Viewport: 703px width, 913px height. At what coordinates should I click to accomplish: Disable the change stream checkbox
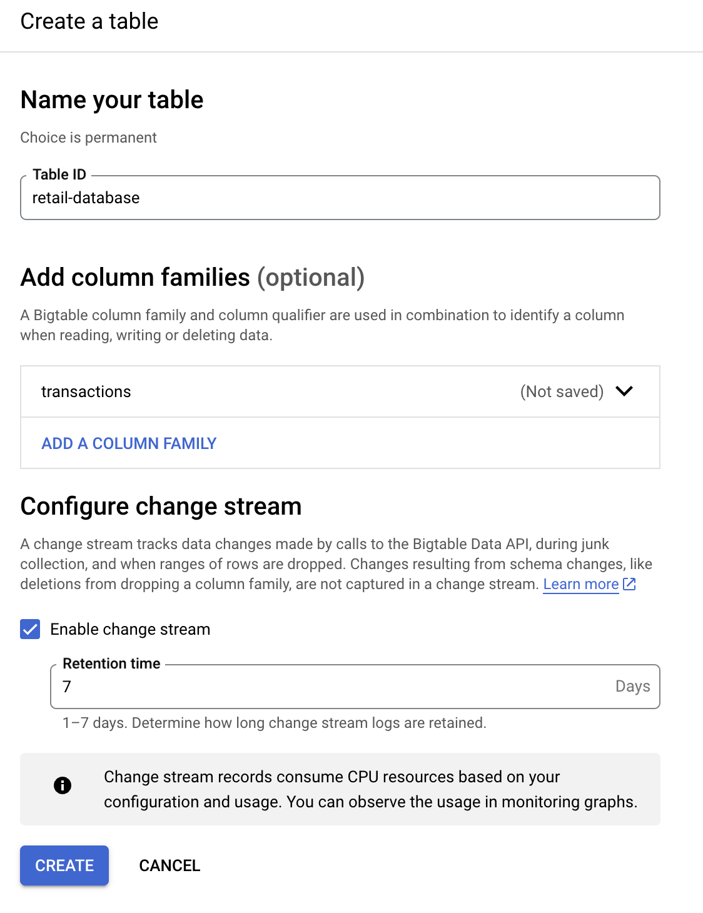29,629
